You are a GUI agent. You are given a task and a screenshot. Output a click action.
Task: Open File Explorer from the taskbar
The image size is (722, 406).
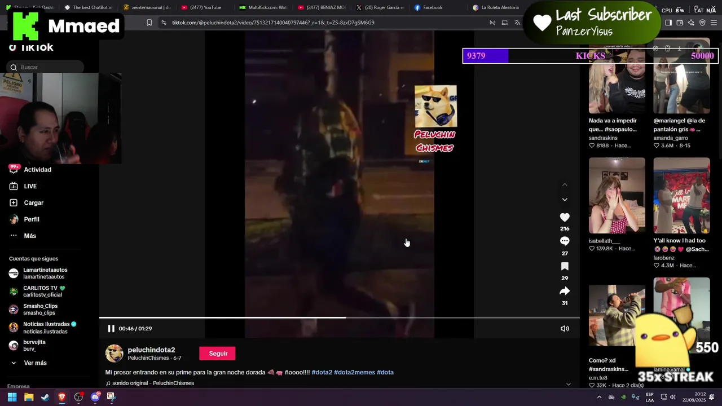click(29, 397)
